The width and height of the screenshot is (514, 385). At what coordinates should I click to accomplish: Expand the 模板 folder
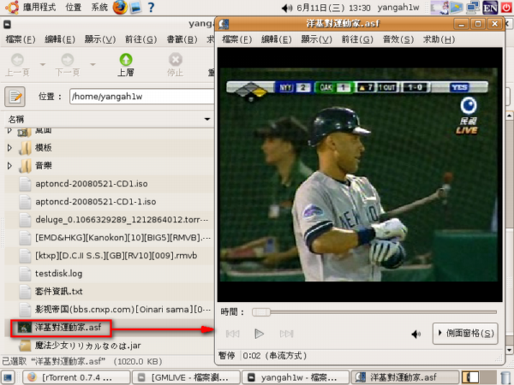click(9, 148)
